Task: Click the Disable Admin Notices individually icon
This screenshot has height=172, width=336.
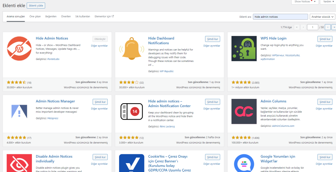Action: (x=19, y=163)
